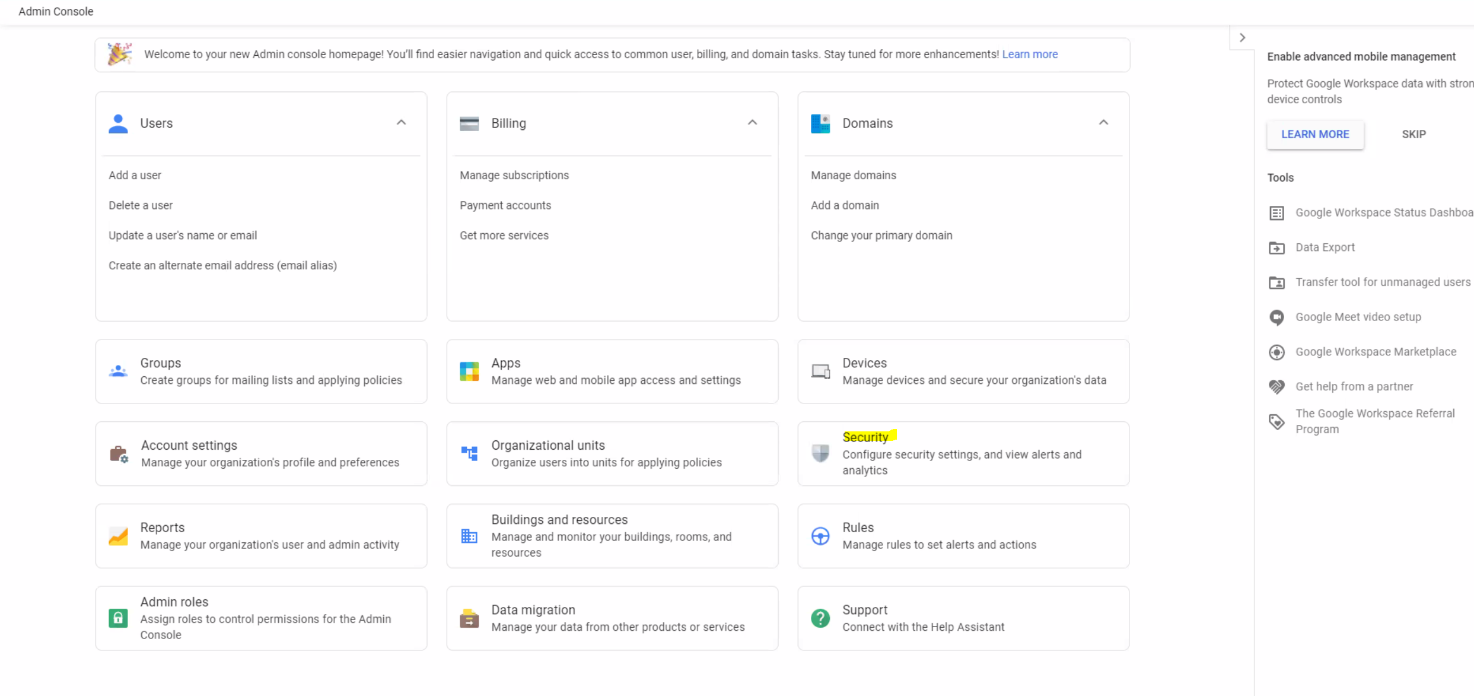Collapse the Domains card chevron
1474x696 pixels.
click(1103, 123)
